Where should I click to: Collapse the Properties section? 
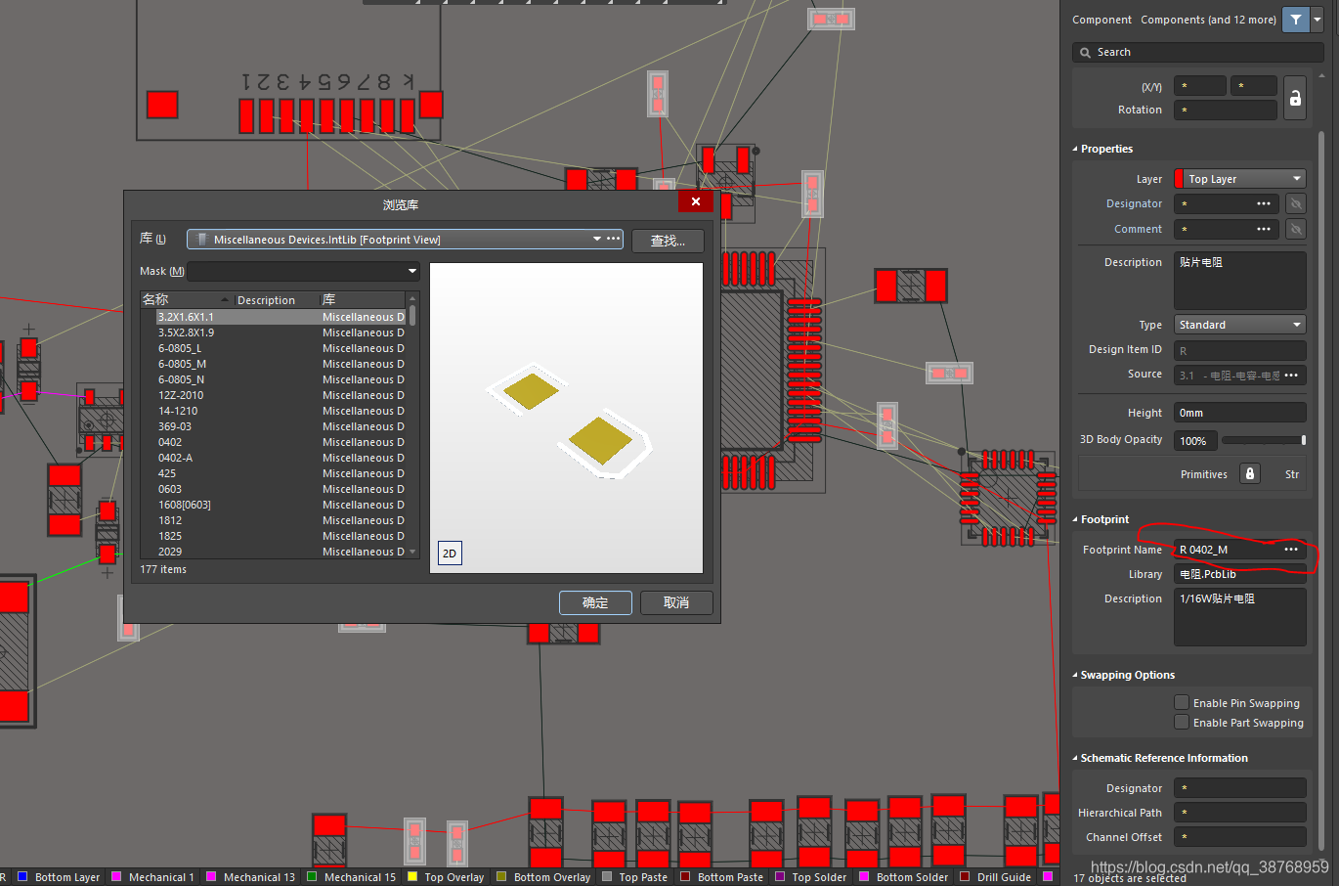pyautogui.click(x=1075, y=150)
